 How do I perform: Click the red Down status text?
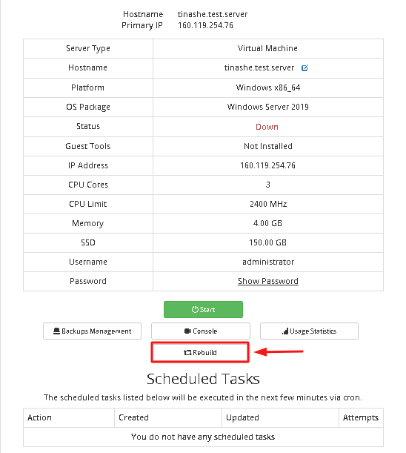267,127
